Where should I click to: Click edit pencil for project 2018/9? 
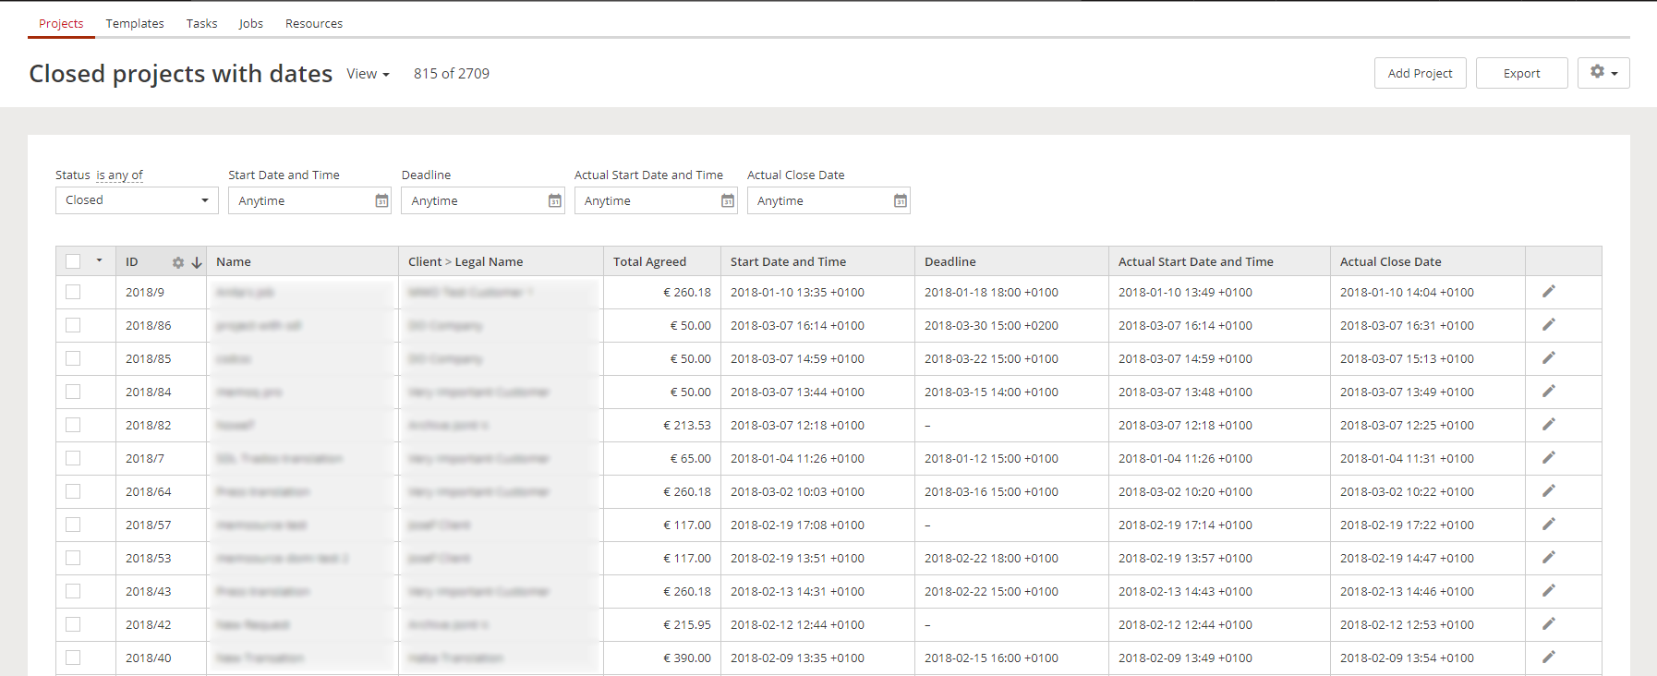pyautogui.click(x=1549, y=292)
